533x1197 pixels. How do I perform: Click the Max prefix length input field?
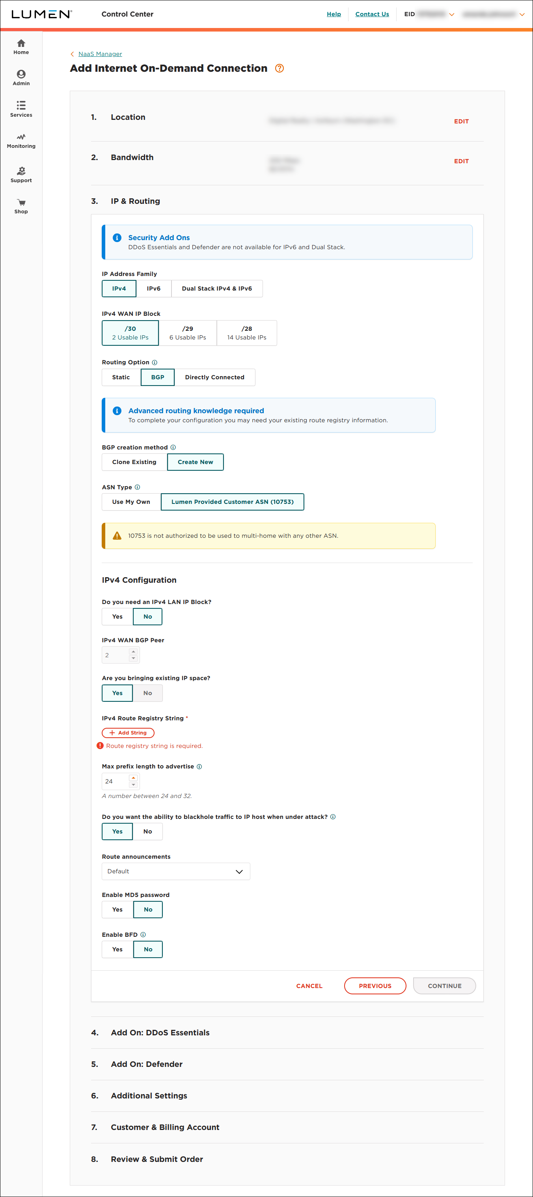(116, 781)
